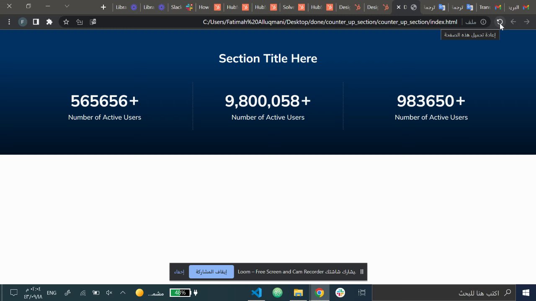Screen dimensions: 536x301
Task: Click the share page icon in address bar
Action: (80, 22)
